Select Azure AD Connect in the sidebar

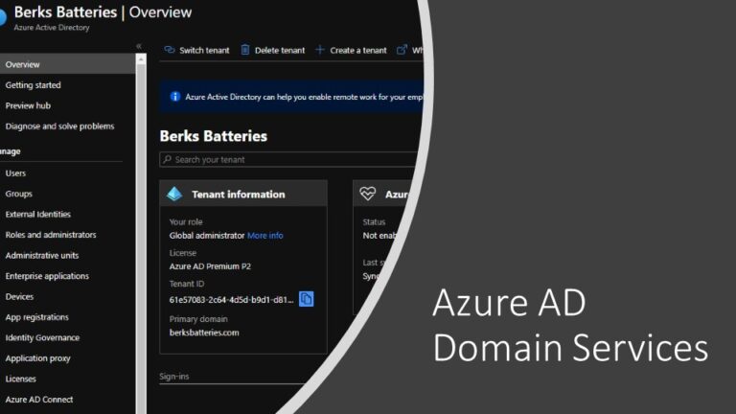coord(39,400)
